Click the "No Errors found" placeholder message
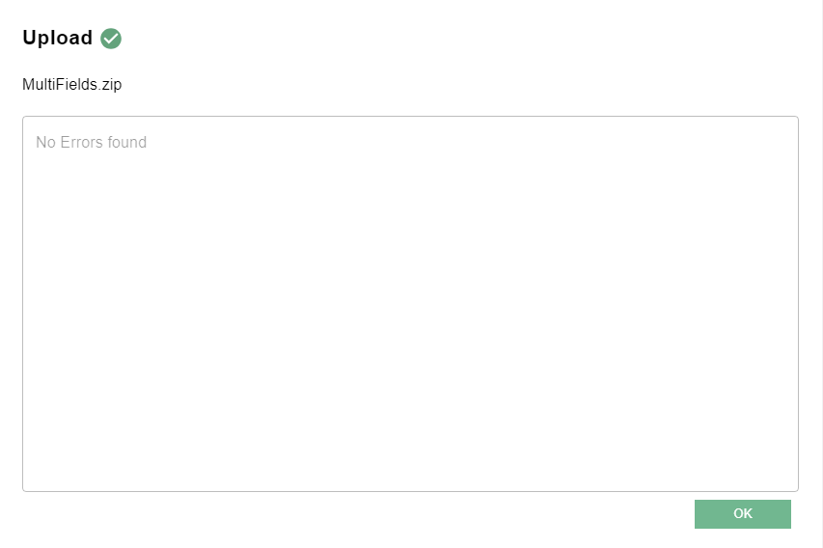This screenshot has height=548, width=823. [92, 142]
